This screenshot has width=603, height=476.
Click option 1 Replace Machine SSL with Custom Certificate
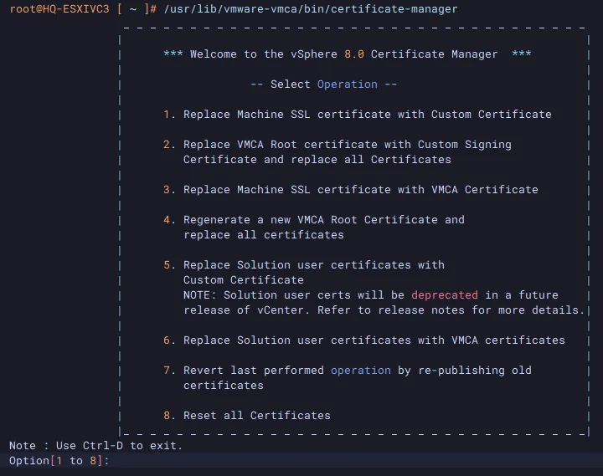[358, 114]
